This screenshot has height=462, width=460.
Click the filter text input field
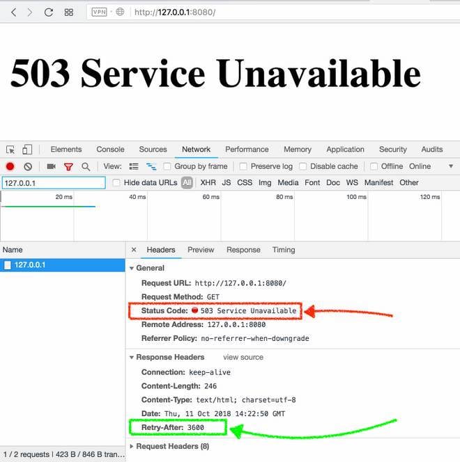click(53, 183)
